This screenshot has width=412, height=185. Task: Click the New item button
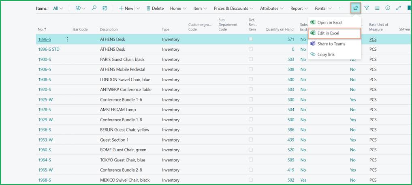[126, 8]
